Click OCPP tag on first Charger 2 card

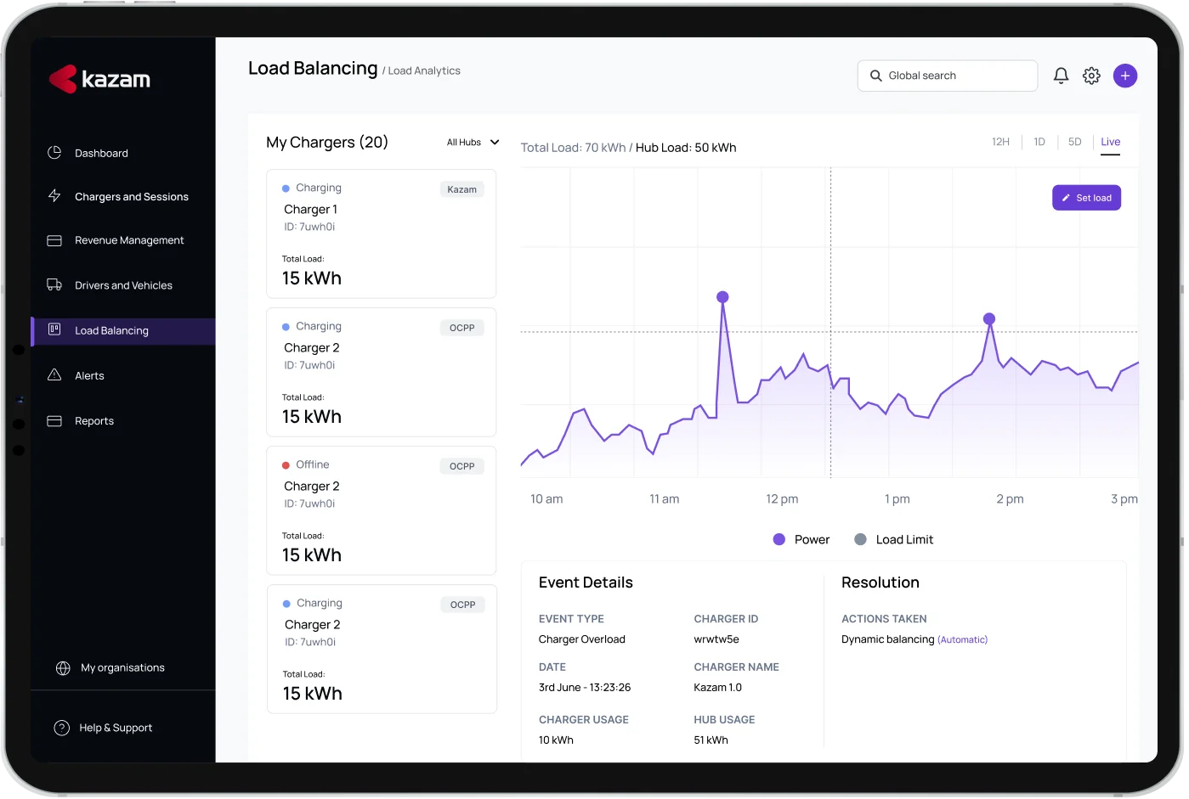coord(461,328)
